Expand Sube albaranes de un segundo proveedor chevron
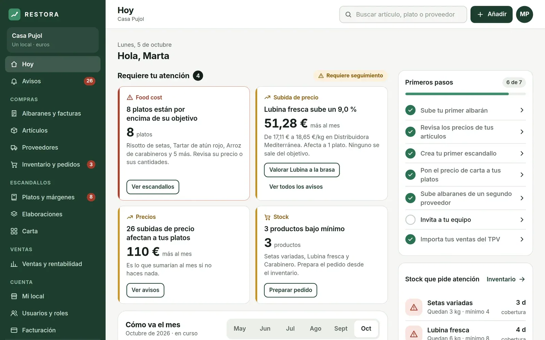 [522, 198]
